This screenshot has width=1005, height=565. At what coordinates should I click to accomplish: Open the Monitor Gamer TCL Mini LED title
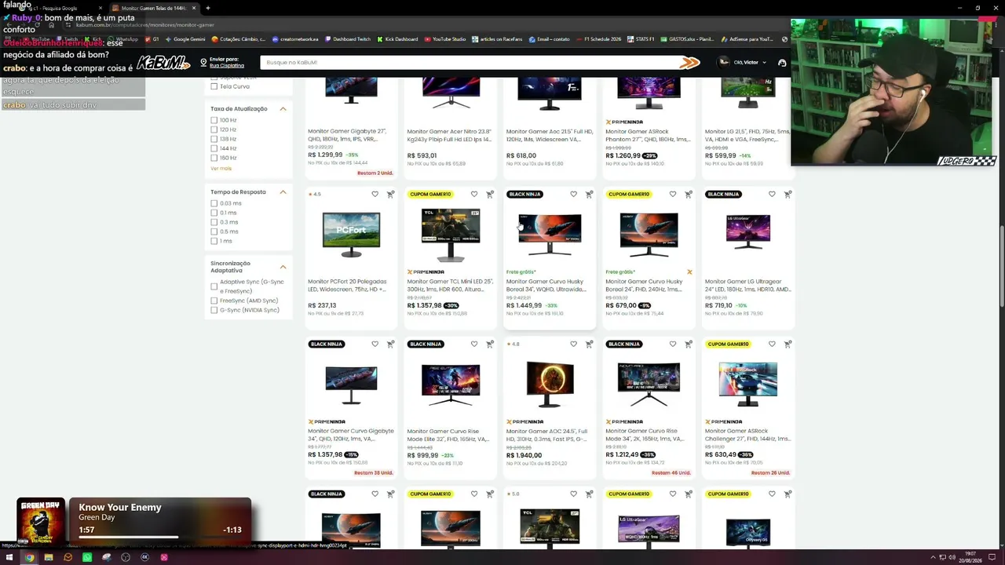click(x=450, y=285)
